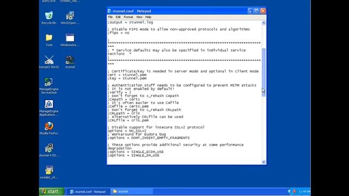The height and width of the screenshot is (196, 349).
Task: Select the Mozilla Firefox desktop icon
Action: (49, 128)
